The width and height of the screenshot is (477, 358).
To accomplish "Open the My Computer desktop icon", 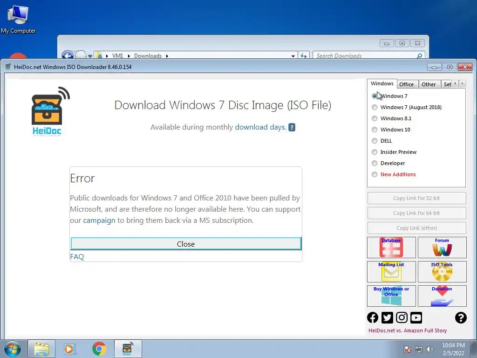I will click(x=18, y=19).
